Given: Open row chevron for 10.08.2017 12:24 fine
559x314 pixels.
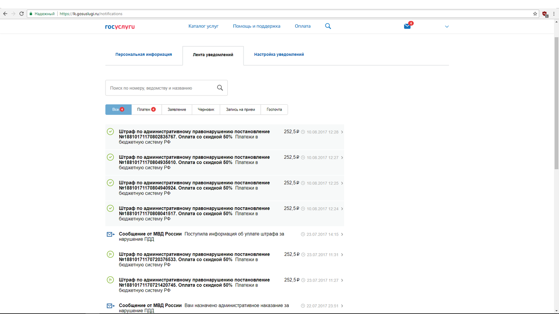Looking at the screenshot, I should [342, 209].
